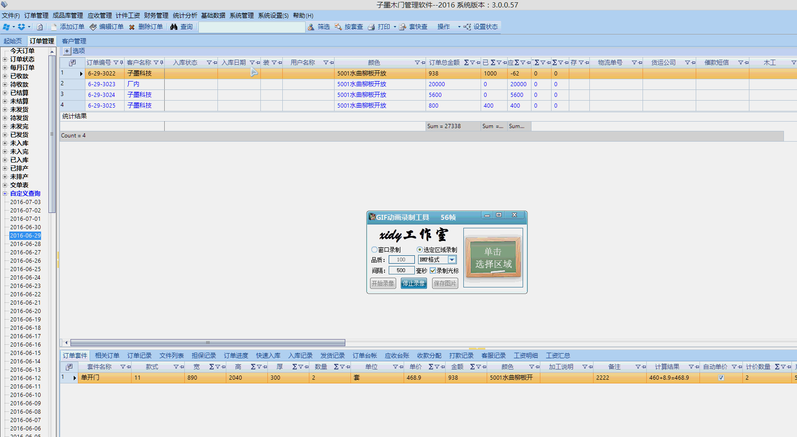Click the 间隔 interval input field
Image resolution: width=797 pixels, height=437 pixels.
click(x=401, y=271)
